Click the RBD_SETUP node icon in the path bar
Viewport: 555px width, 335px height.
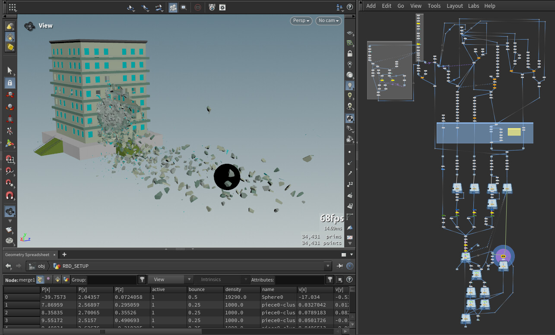(x=55, y=266)
